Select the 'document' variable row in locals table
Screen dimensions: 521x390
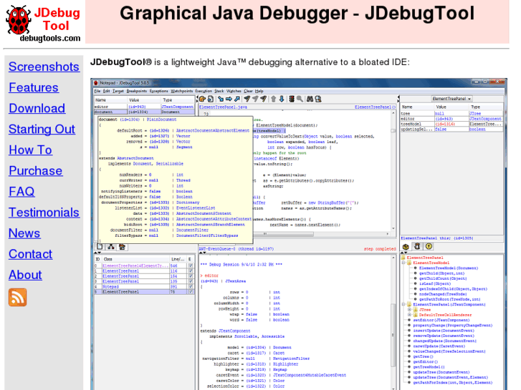tap(144, 112)
